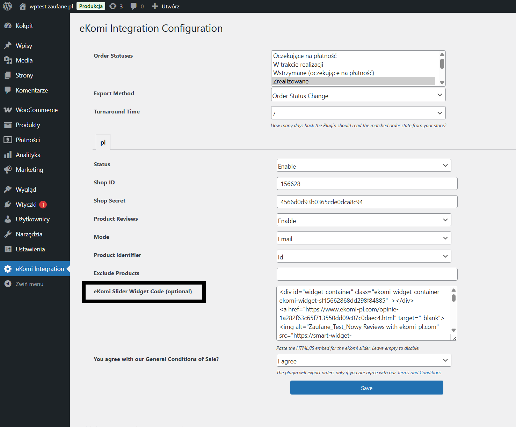This screenshot has width=516, height=427.
Task: Select the pl language tab
Action: 103,142
